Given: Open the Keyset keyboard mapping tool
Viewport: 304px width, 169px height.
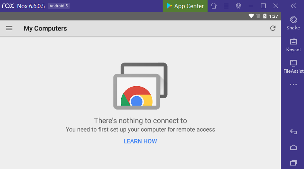Looking at the screenshot, I should coord(293,45).
